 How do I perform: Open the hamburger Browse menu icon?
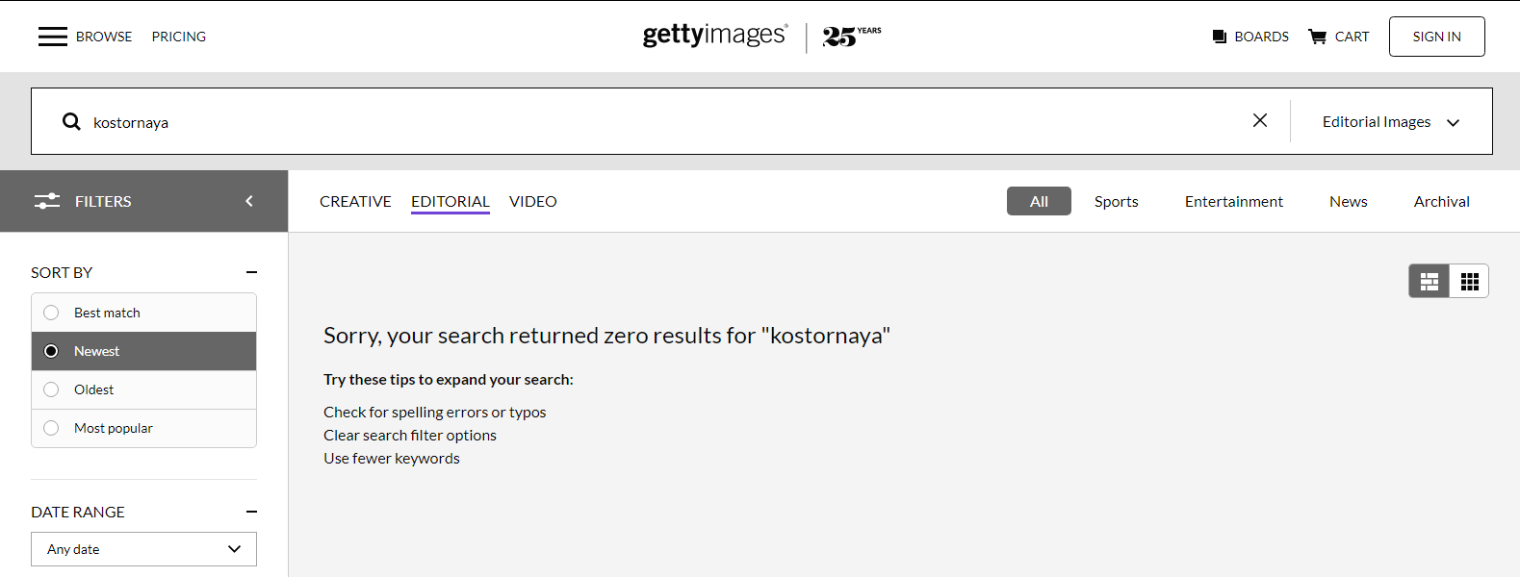pos(53,37)
